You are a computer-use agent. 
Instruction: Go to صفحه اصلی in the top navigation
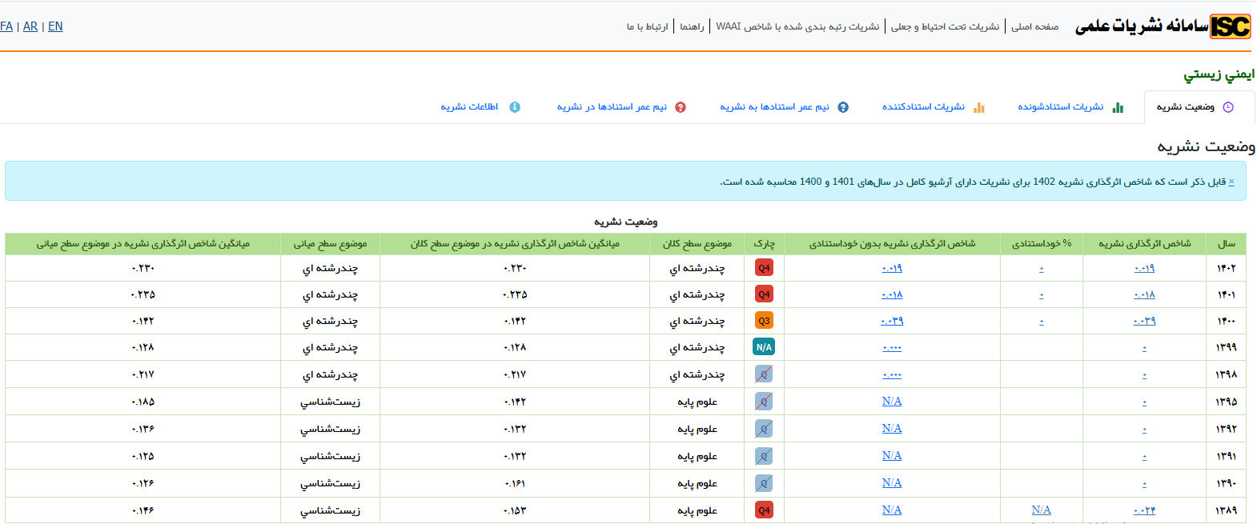pyautogui.click(x=1034, y=26)
